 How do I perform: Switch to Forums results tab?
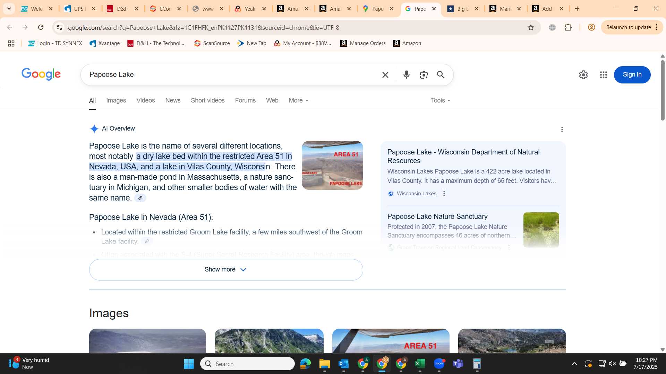245,100
